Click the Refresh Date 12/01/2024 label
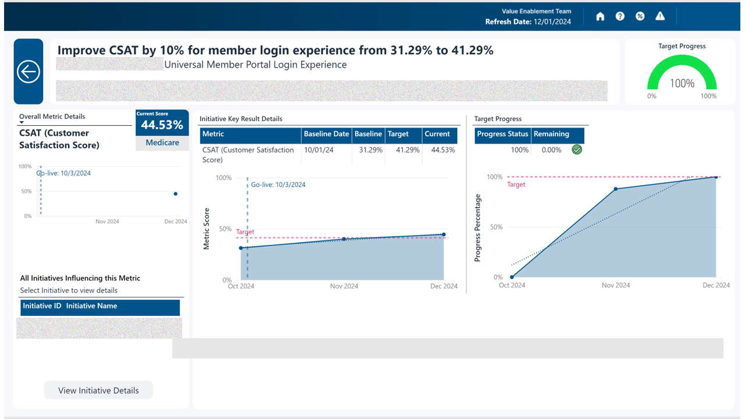 click(528, 22)
